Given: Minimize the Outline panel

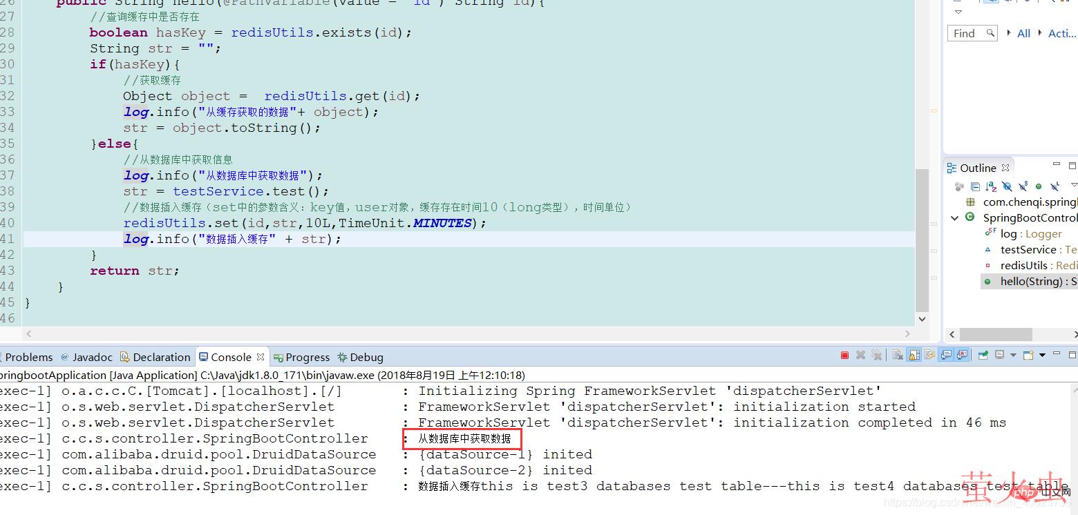Looking at the screenshot, I should coord(1056,164).
